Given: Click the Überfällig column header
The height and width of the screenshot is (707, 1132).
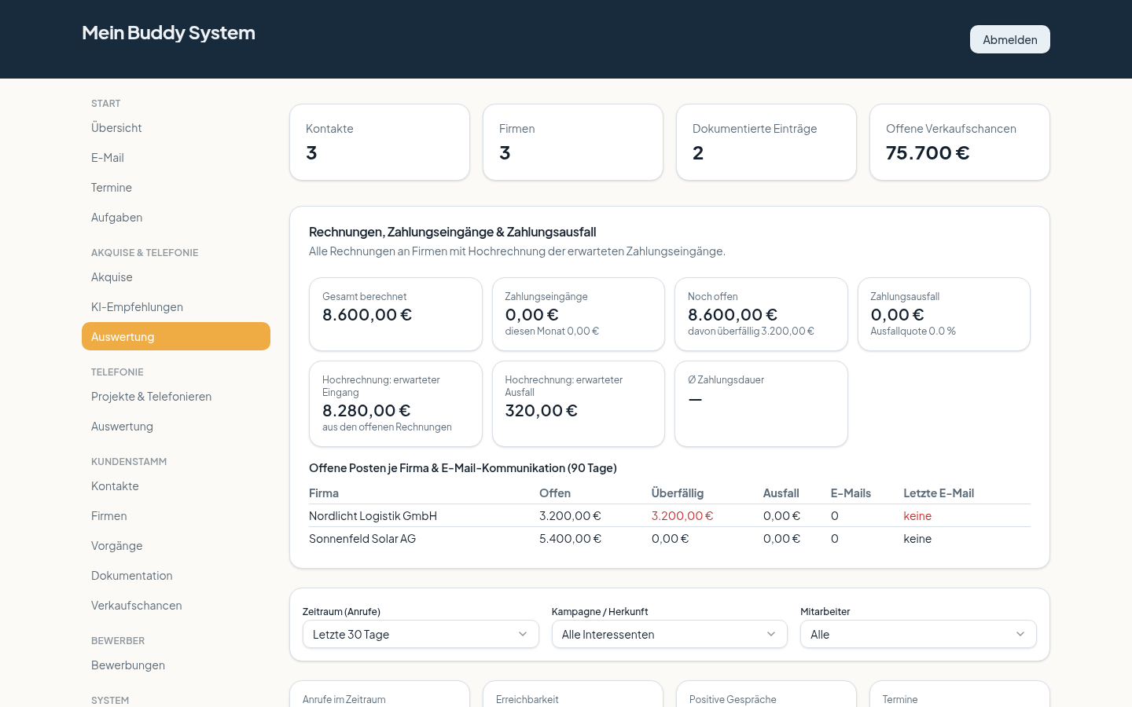Looking at the screenshot, I should 678,493.
